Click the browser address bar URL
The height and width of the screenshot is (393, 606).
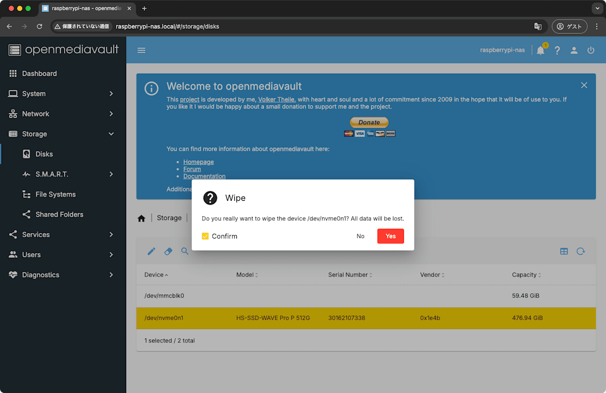coord(168,26)
